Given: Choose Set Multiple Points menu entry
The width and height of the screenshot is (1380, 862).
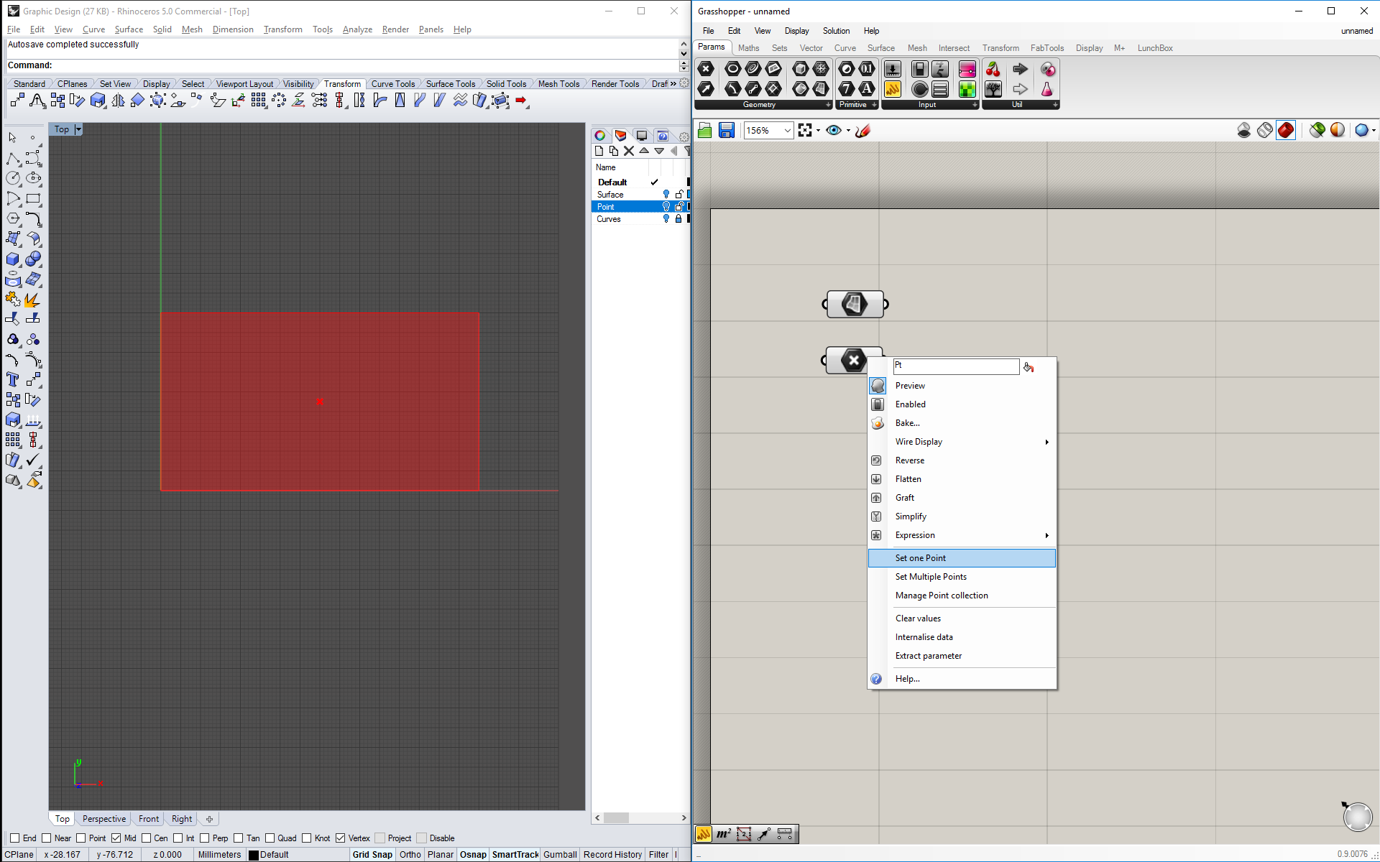Looking at the screenshot, I should click(x=962, y=577).
